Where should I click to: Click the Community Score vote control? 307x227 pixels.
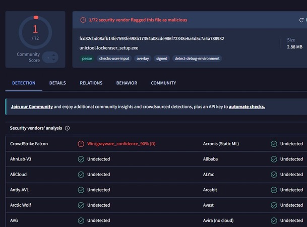(50, 58)
